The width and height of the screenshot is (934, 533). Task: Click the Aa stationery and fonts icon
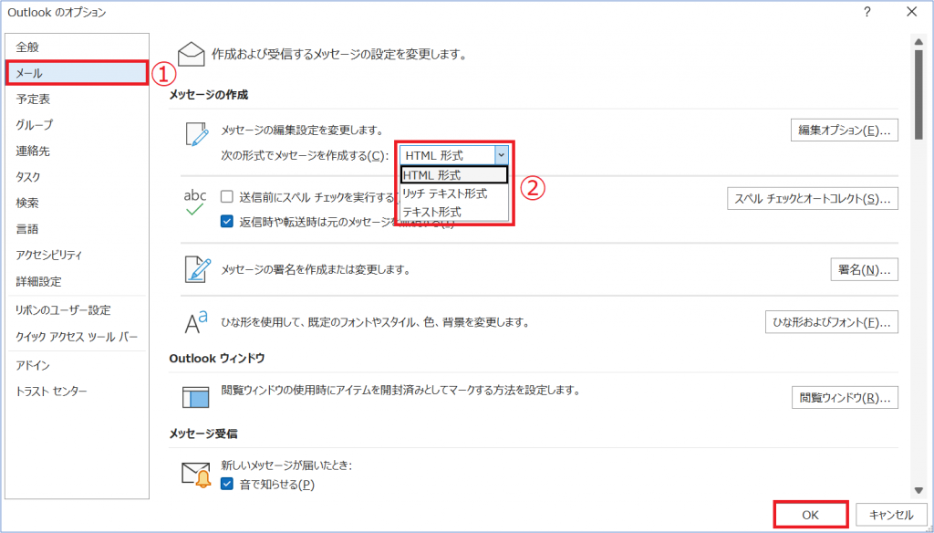pyautogui.click(x=195, y=322)
